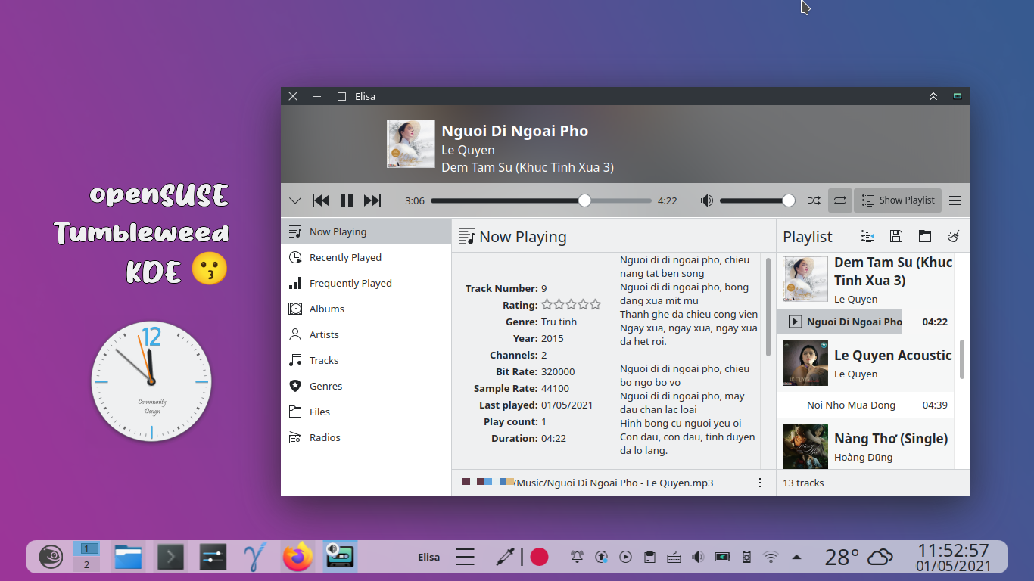Open System Settings from the panel

[x=213, y=558]
